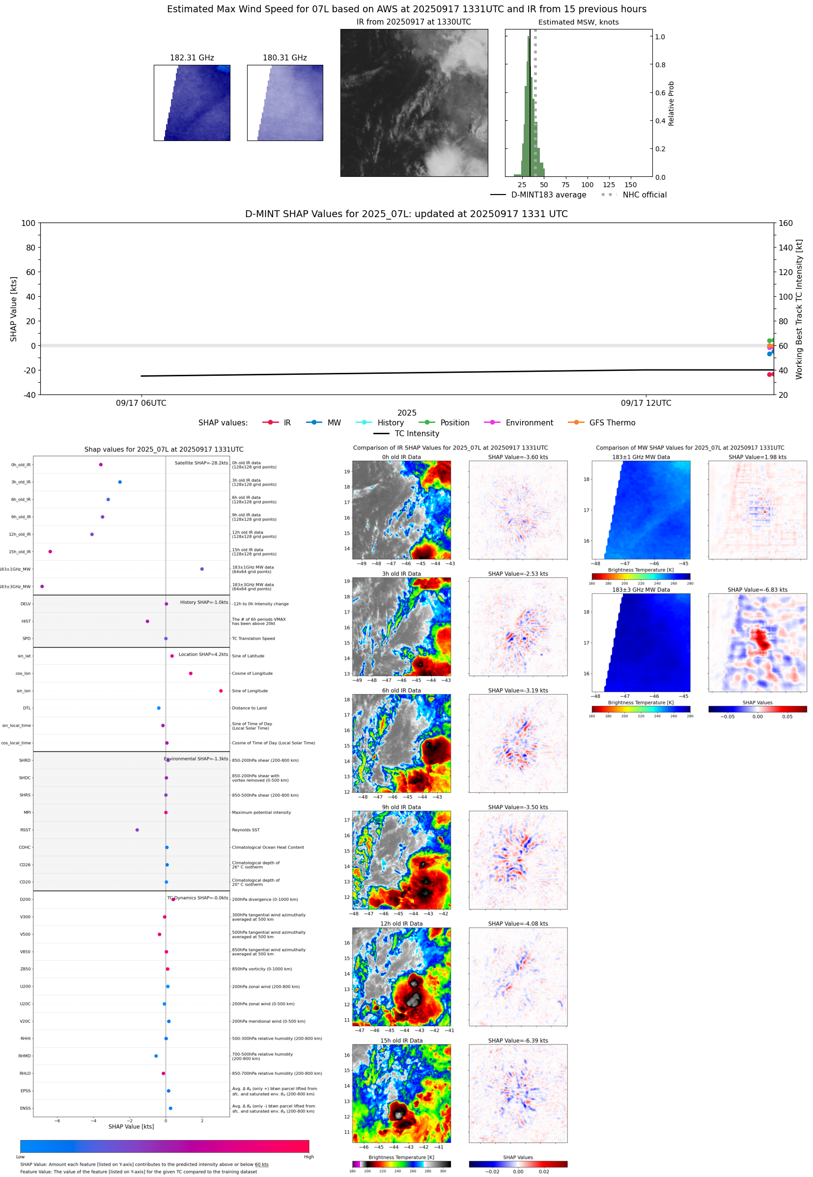
Task: Click the Estimated MSW knots histogram
Action: pos(579,103)
